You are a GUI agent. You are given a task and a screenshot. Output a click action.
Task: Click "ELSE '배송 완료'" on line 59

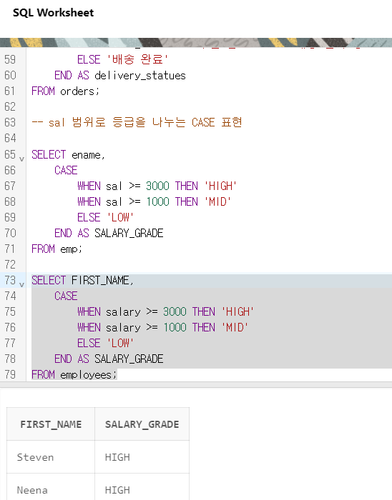[x=122, y=59]
